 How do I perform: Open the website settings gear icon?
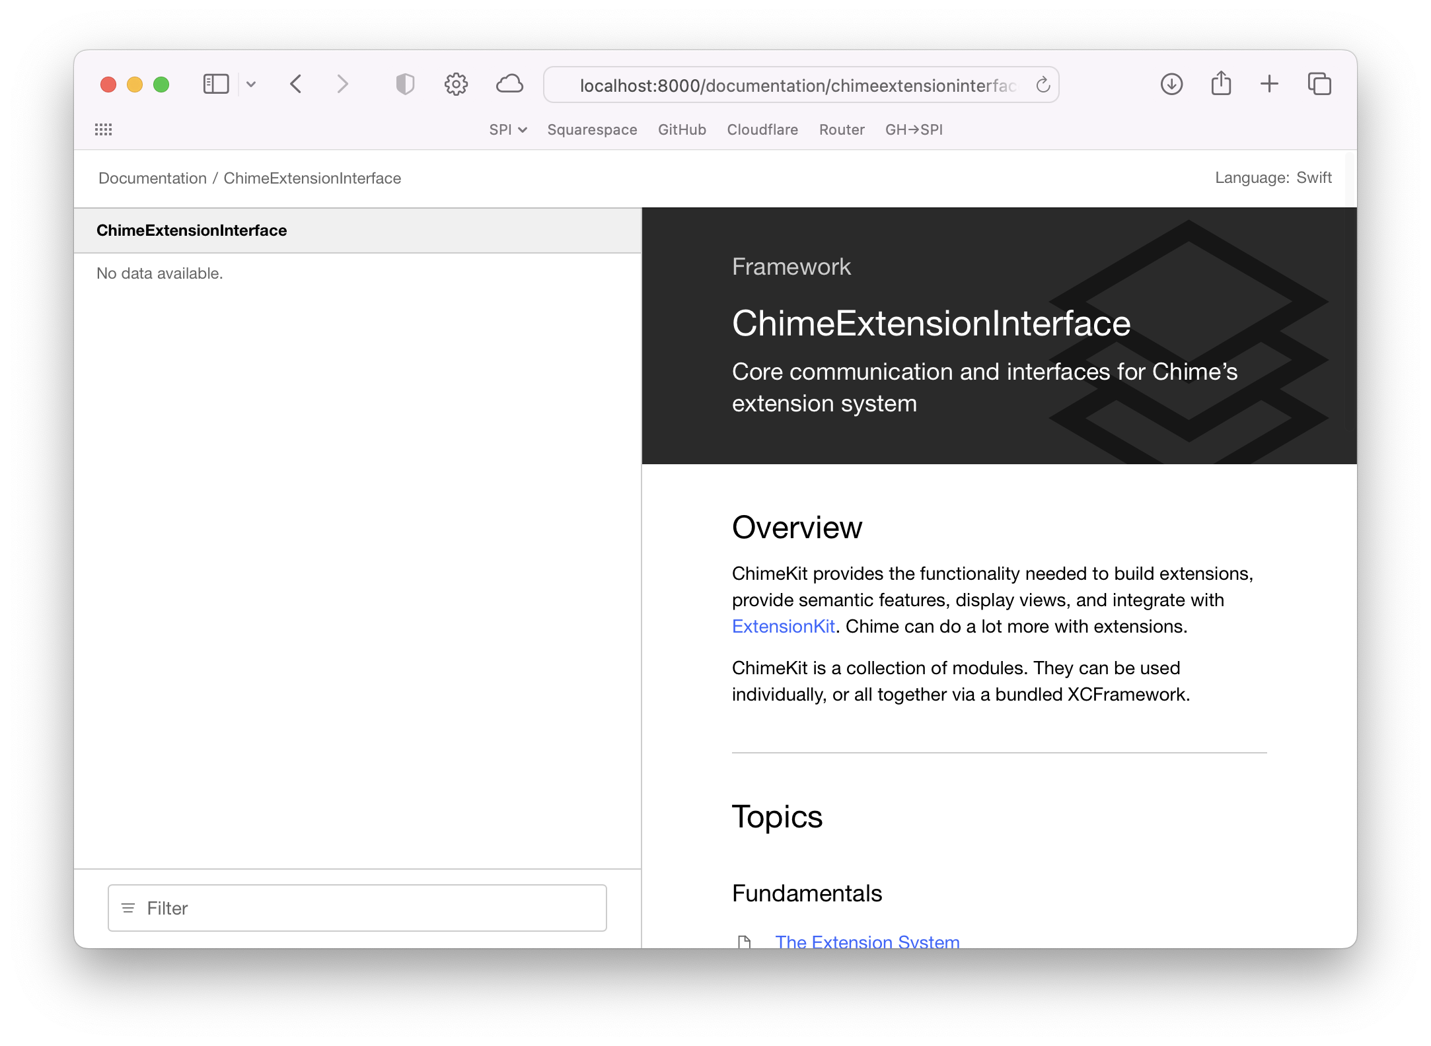pyautogui.click(x=456, y=84)
